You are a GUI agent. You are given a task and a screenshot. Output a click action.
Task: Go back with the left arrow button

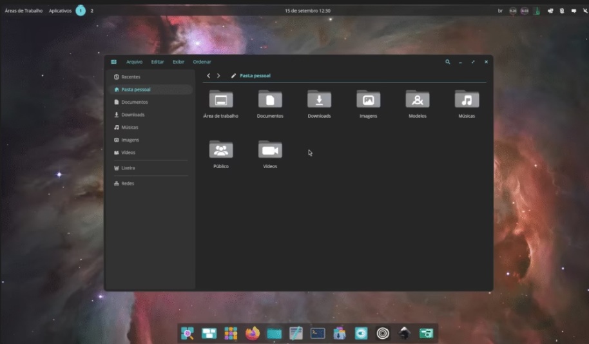[x=208, y=76]
